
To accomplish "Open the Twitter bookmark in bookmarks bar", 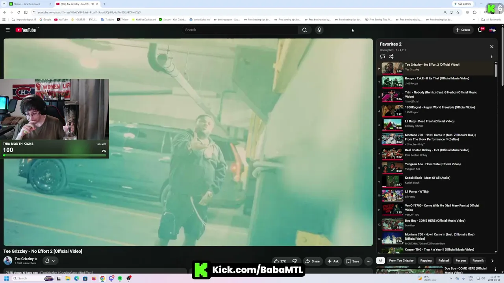I will tap(123, 20).
